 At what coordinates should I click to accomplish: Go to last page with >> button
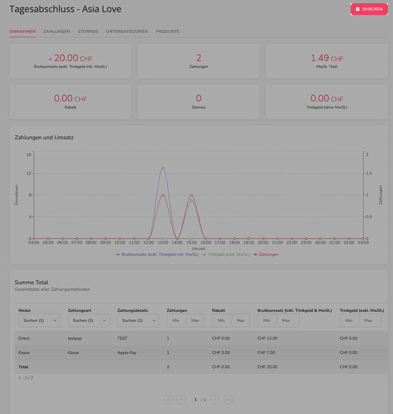pos(228,399)
